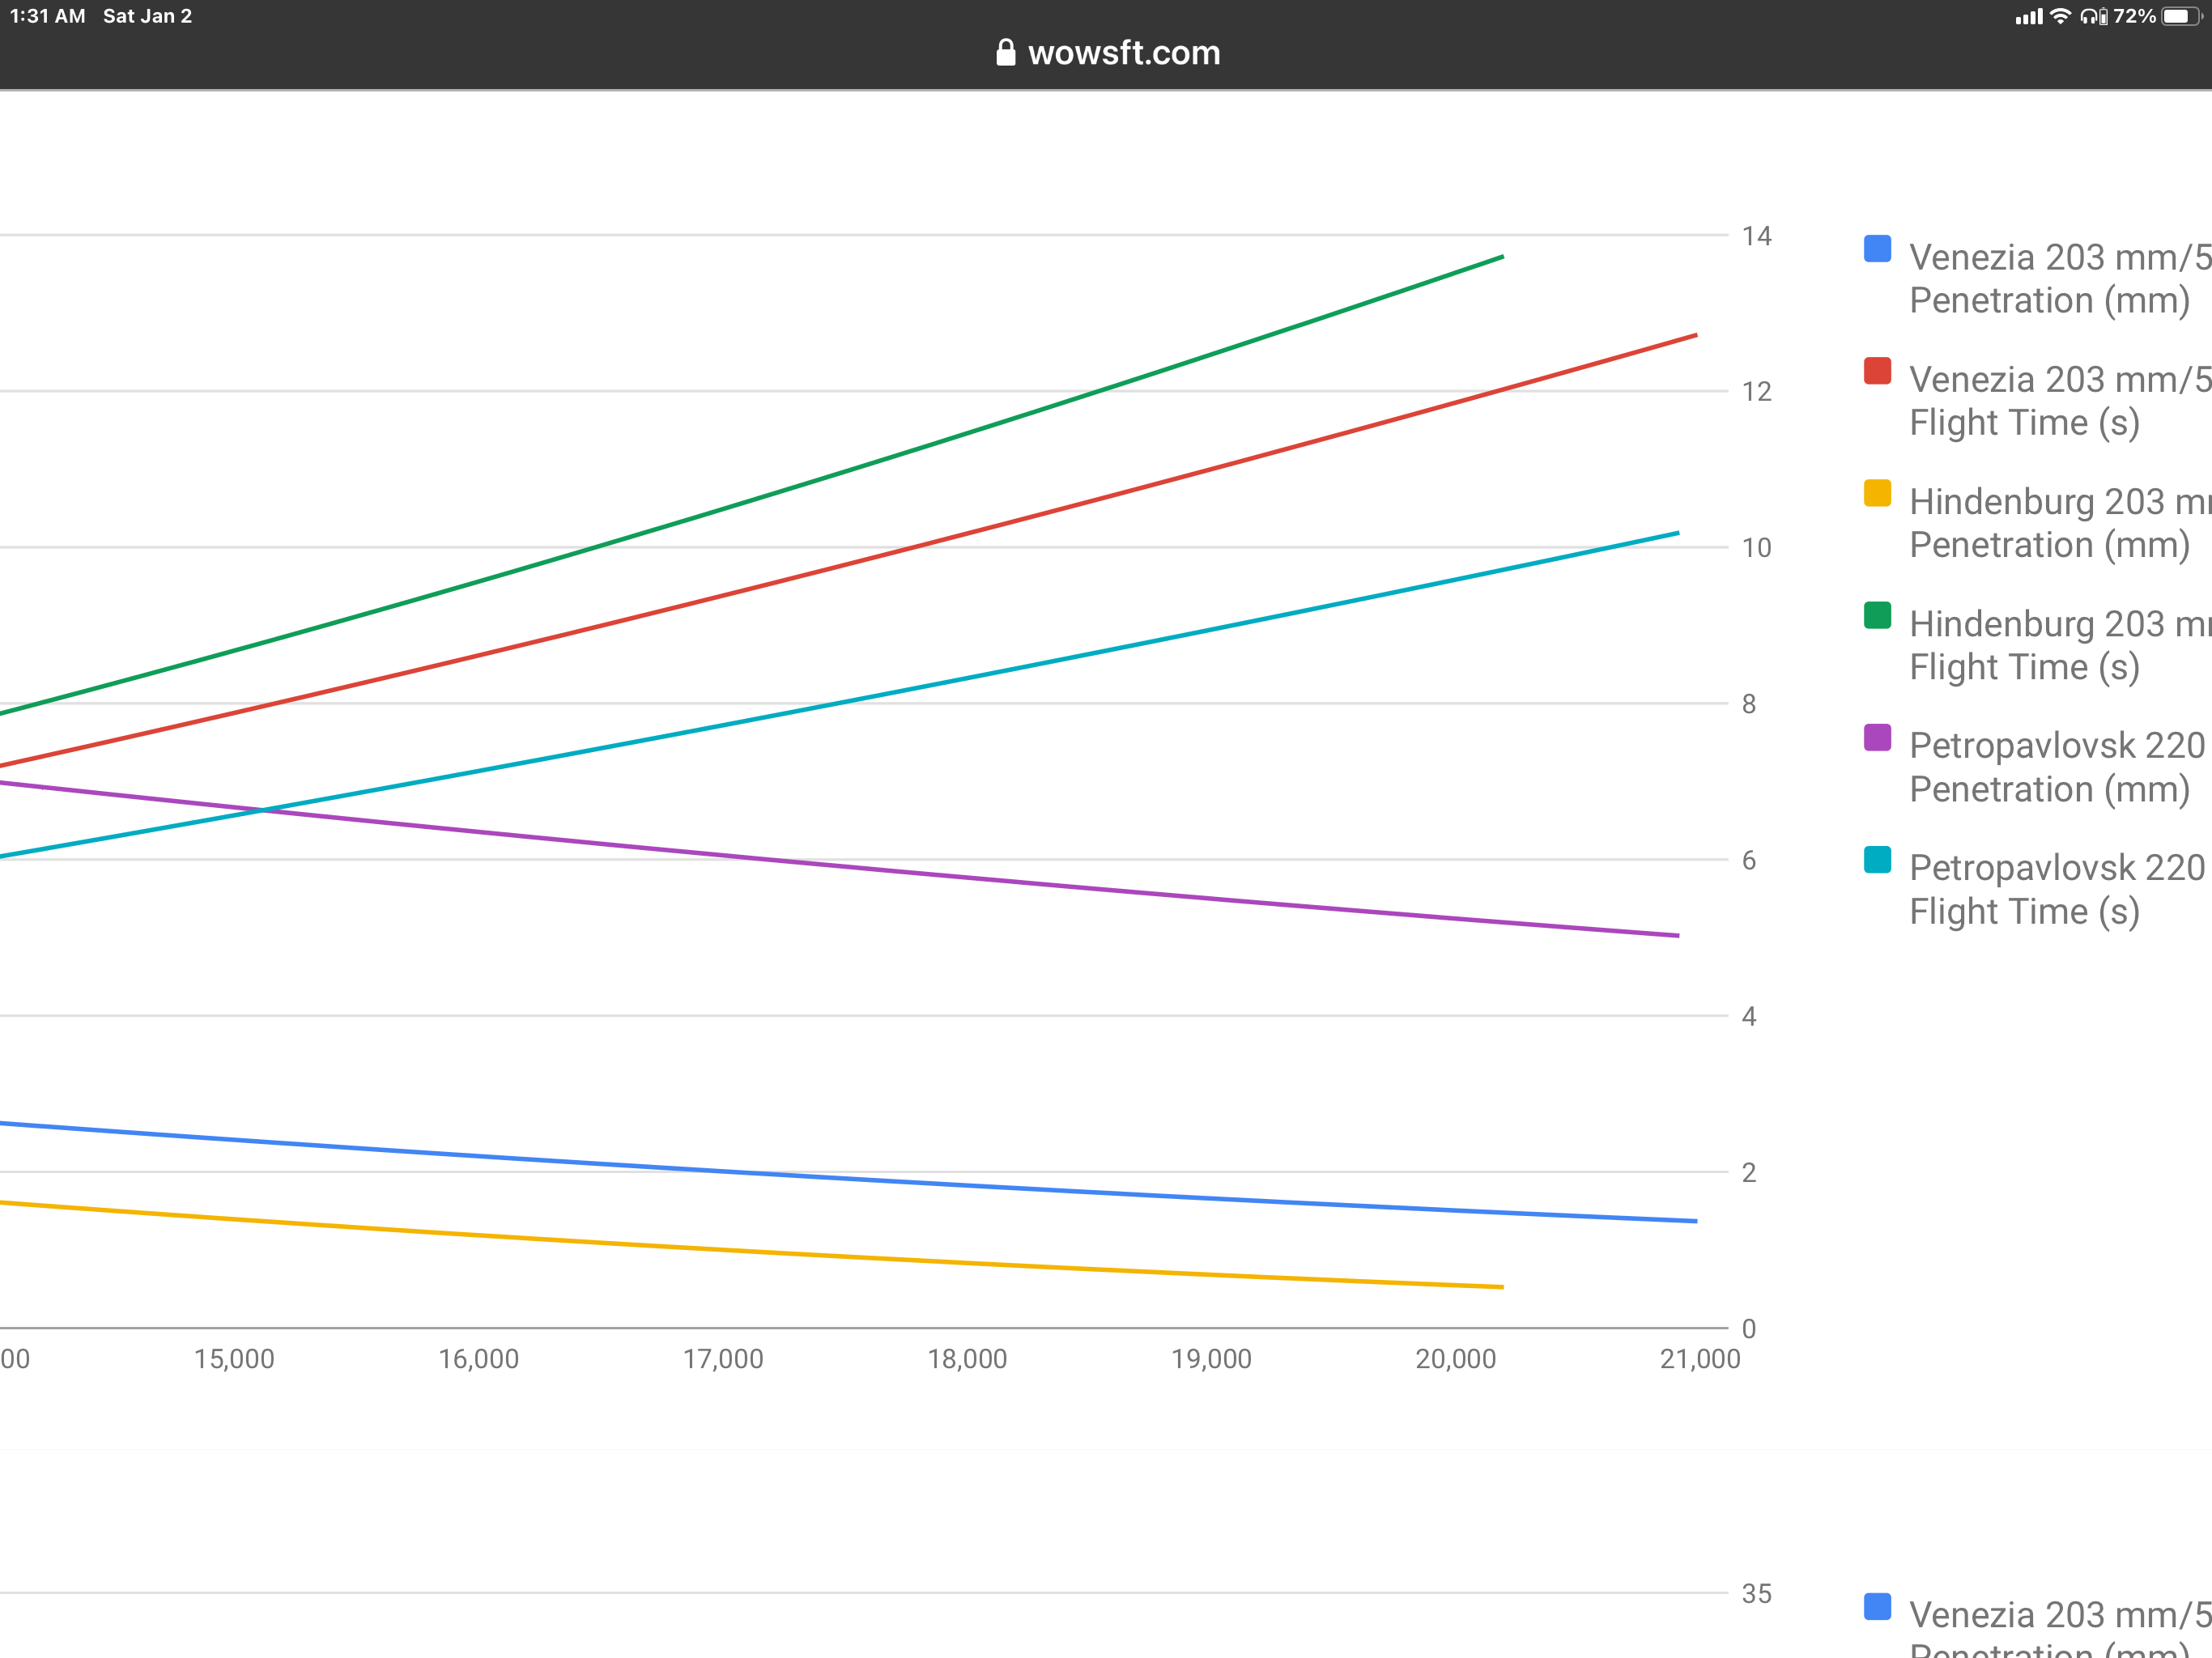The width and height of the screenshot is (2212, 1658).
Task: Click the 14 y-axis tick label
Action: 1756,236
